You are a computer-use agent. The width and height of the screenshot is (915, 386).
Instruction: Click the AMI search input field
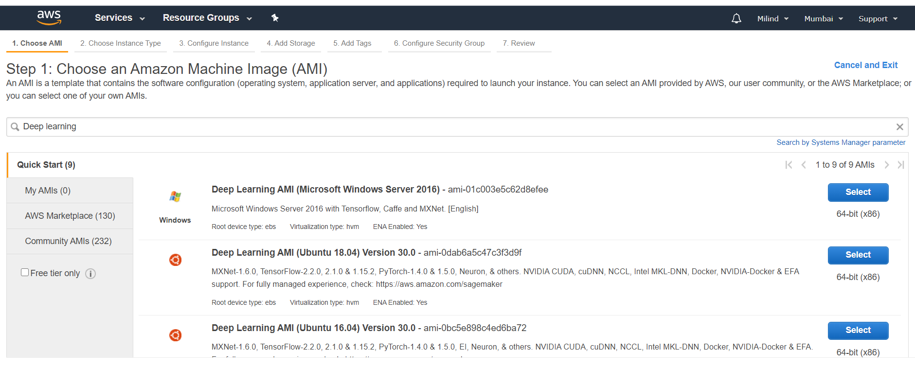tap(457, 127)
